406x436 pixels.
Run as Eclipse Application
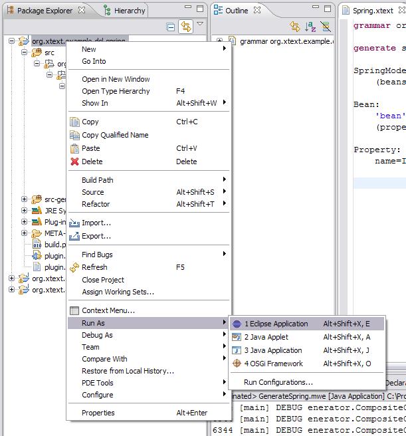pos(307,324)
